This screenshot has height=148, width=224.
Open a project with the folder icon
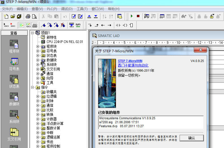pos(12,16)
